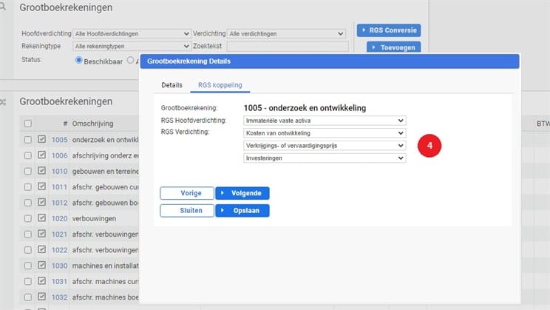Switch to the Details tab

(x=172, y=85)
